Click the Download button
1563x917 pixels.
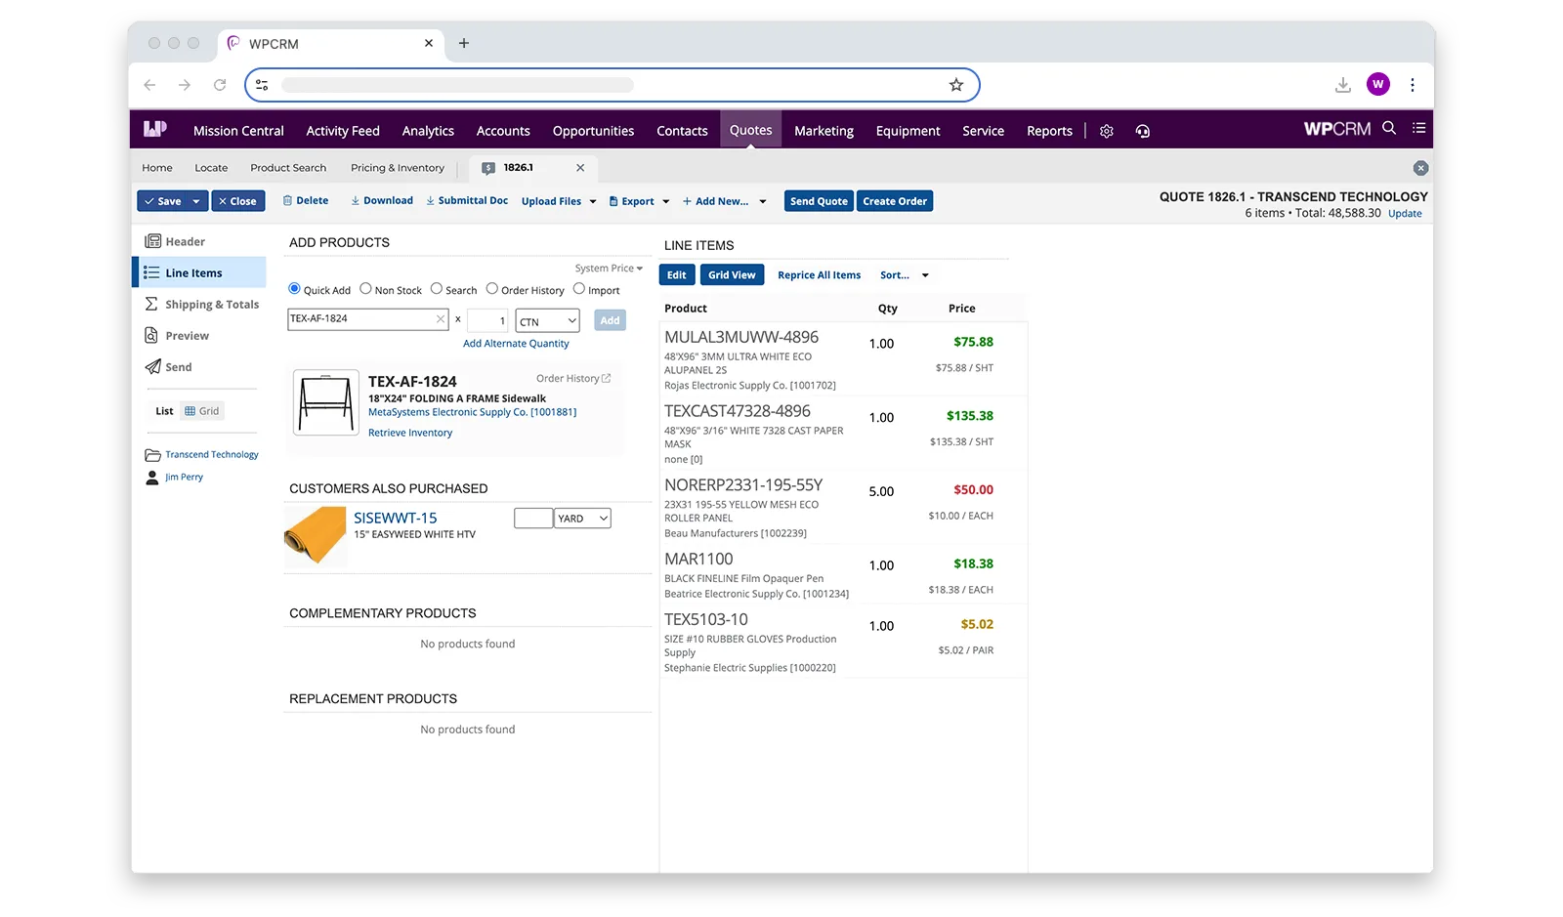382,200
